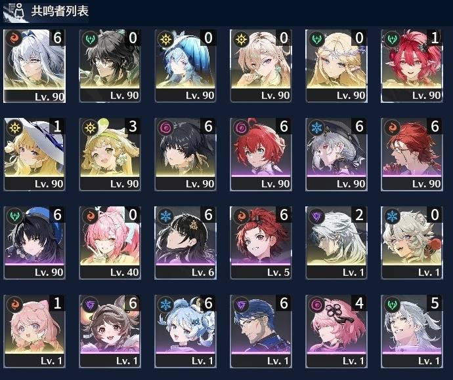Viewport: 453px width, 380px height.
Task: Select the brown-haired Electro resonator with animal ears
Action: (110, 332)
